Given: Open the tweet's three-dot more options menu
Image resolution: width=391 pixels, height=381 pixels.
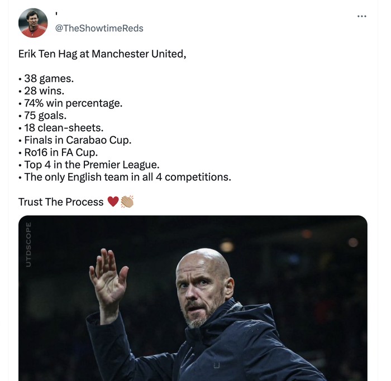Looking at the screenshot, I should (x=362, y=16).
